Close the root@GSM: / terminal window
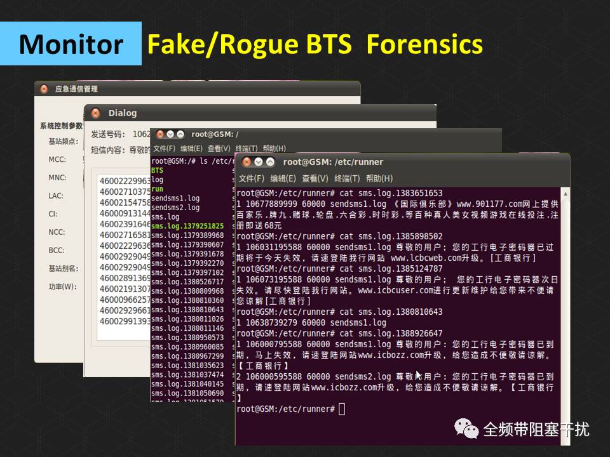Image resolution: width=610 pixels, height=457 pixels. pyautogui.click(x=160, y=135)
